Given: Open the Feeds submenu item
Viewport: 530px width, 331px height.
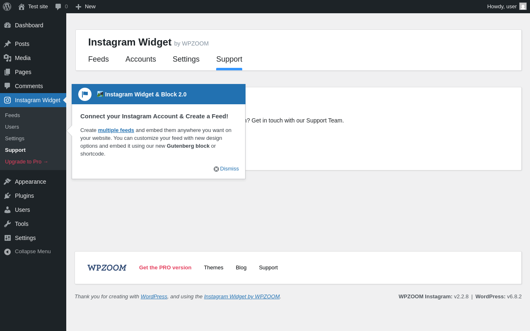Looking at the screenshot, I should [12, 115].
